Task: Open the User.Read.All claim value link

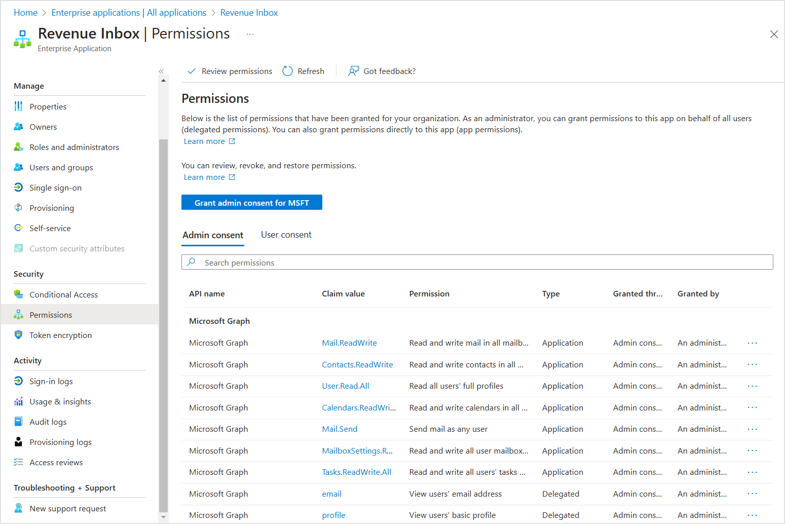Action: click(346, 386)
